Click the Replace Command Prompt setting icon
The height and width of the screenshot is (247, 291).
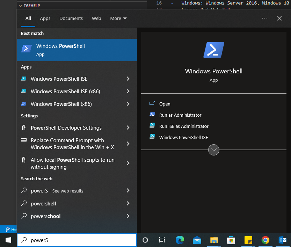[x=24, y=140]
